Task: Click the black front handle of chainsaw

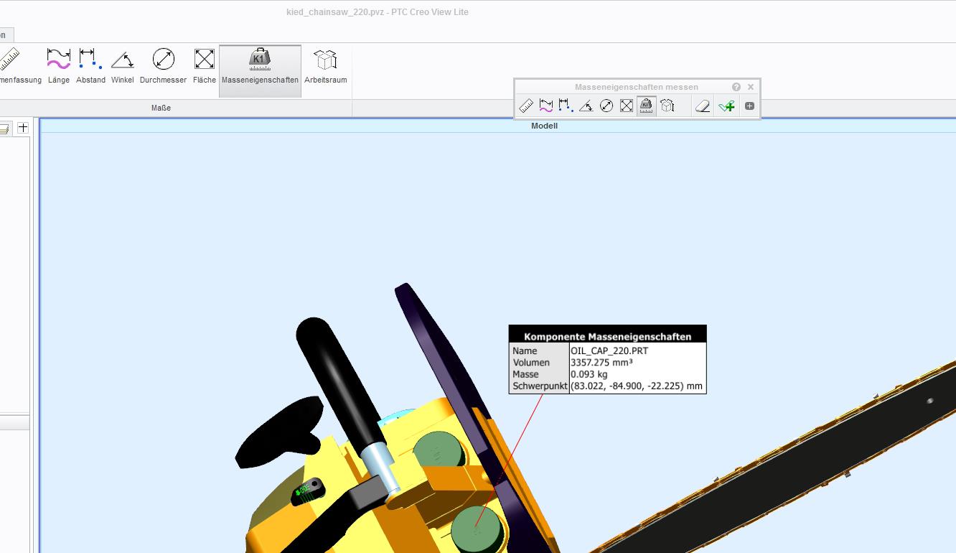Action: [x=341, y=381]
